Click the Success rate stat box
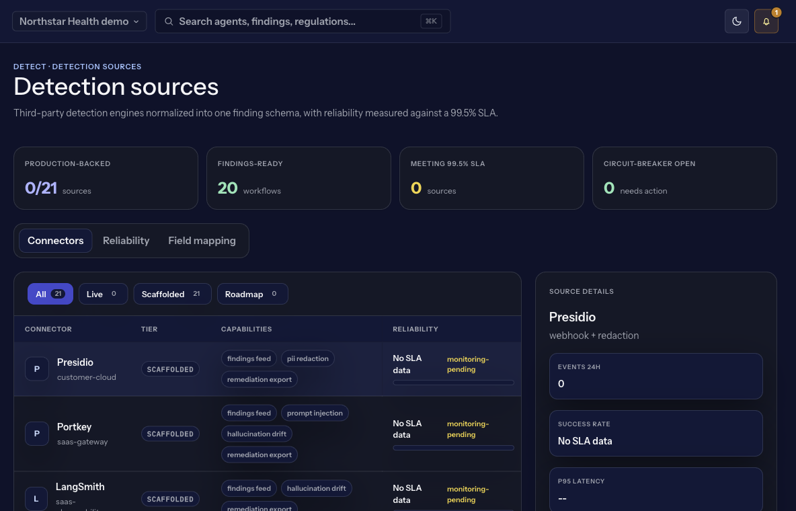 point(656,433)
